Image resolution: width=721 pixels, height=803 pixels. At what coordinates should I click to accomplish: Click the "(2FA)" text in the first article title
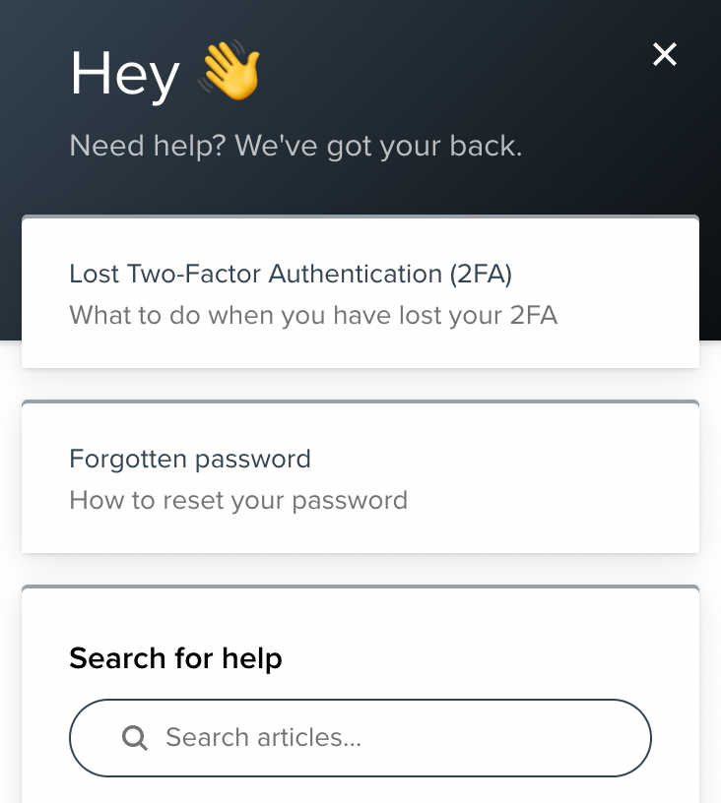point(480,274)
